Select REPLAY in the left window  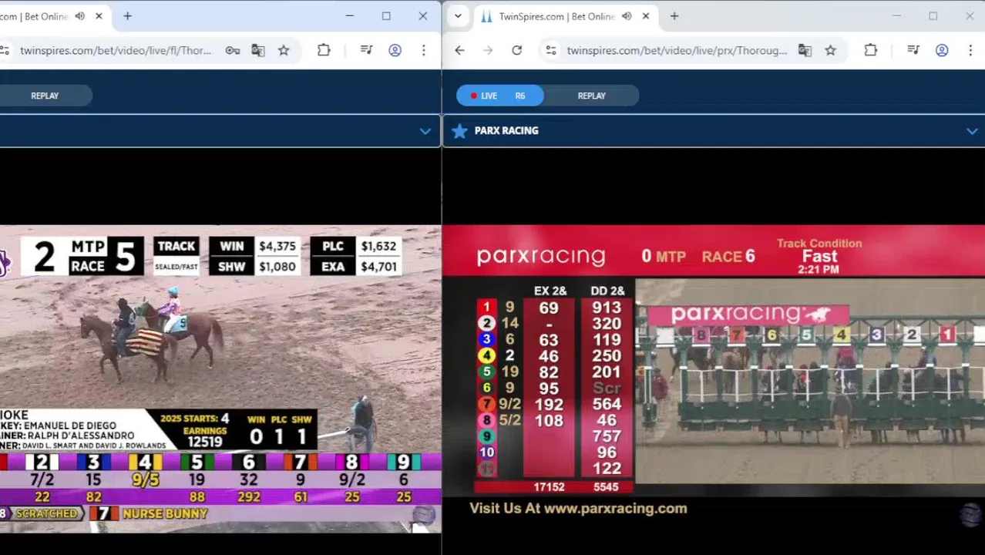(x=45, y=96)
